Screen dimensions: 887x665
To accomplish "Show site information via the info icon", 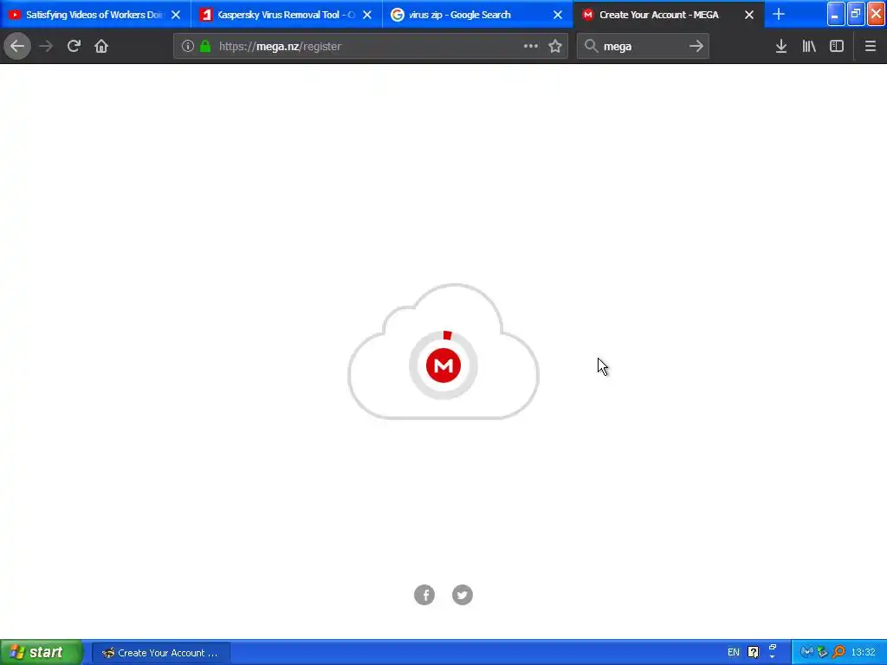I will (x=188, y=47).
